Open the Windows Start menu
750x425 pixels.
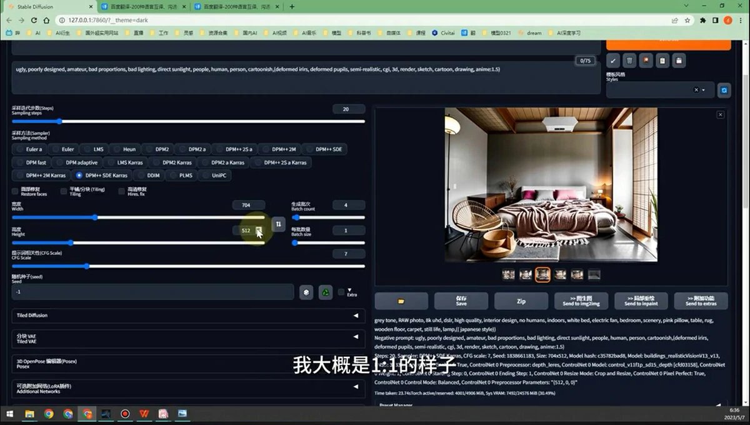[10, 414]
